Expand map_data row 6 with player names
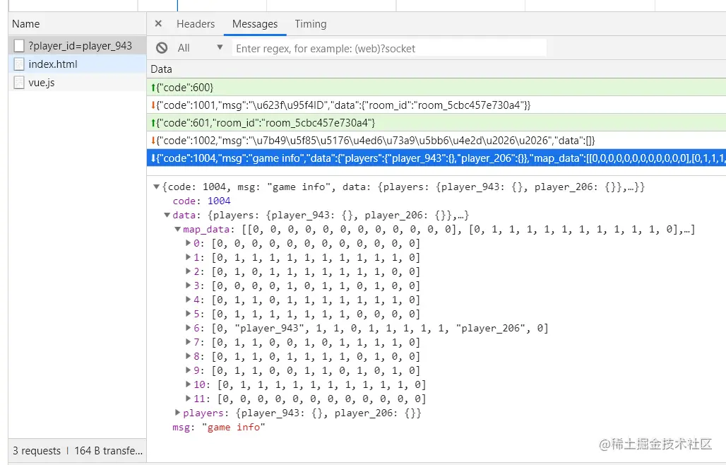Screen dimensions: 726x465 tap(189, 329)
